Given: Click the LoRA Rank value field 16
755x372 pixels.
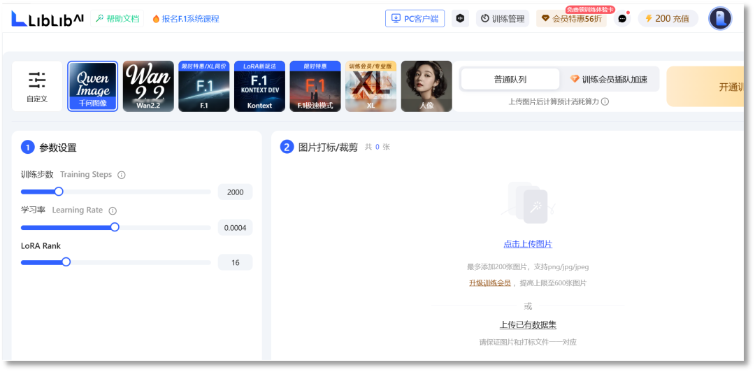Looking at the screenshot, I should coord(235,263).
